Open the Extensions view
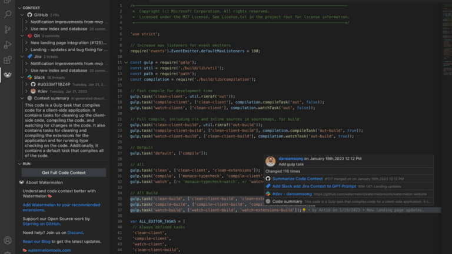 (8, 60)
